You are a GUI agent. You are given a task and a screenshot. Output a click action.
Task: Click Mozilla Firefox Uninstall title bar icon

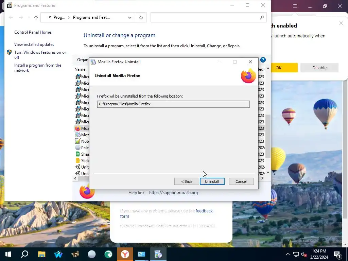[x=93, y=62]
